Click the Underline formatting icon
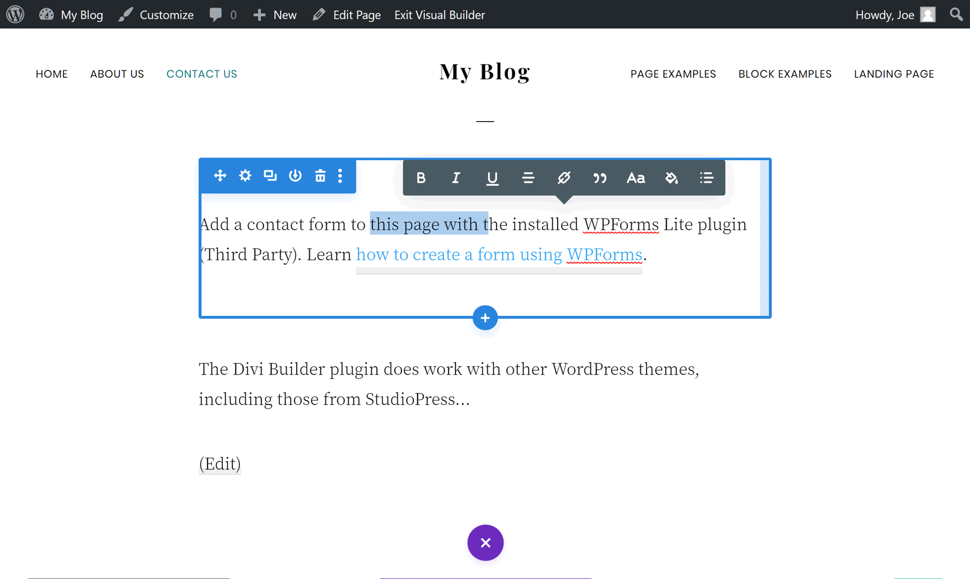This screenshot has height=579, width=970. point(492,178)
